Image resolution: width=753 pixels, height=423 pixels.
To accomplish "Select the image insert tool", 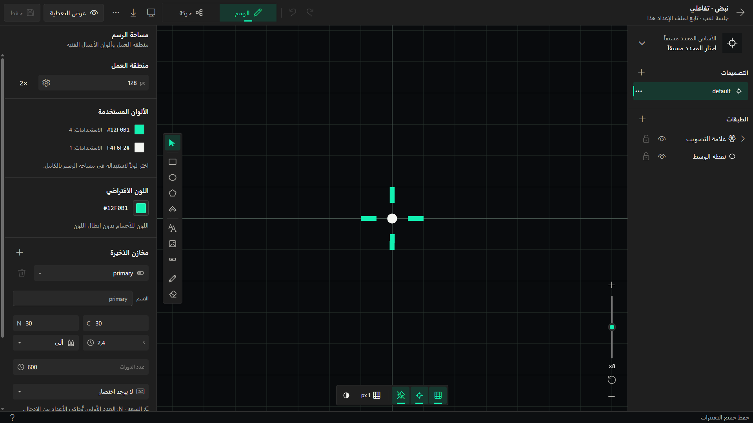I will 172,244.
